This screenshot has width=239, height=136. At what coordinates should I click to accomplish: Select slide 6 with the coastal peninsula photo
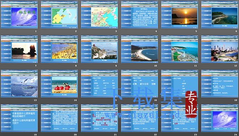(220, 14)
